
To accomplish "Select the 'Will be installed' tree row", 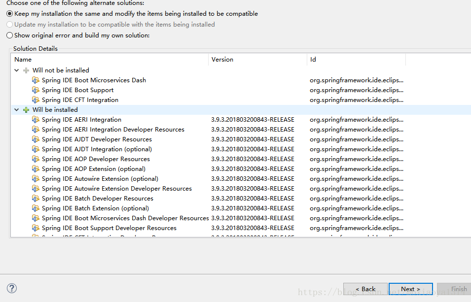I will coord(55,110).
